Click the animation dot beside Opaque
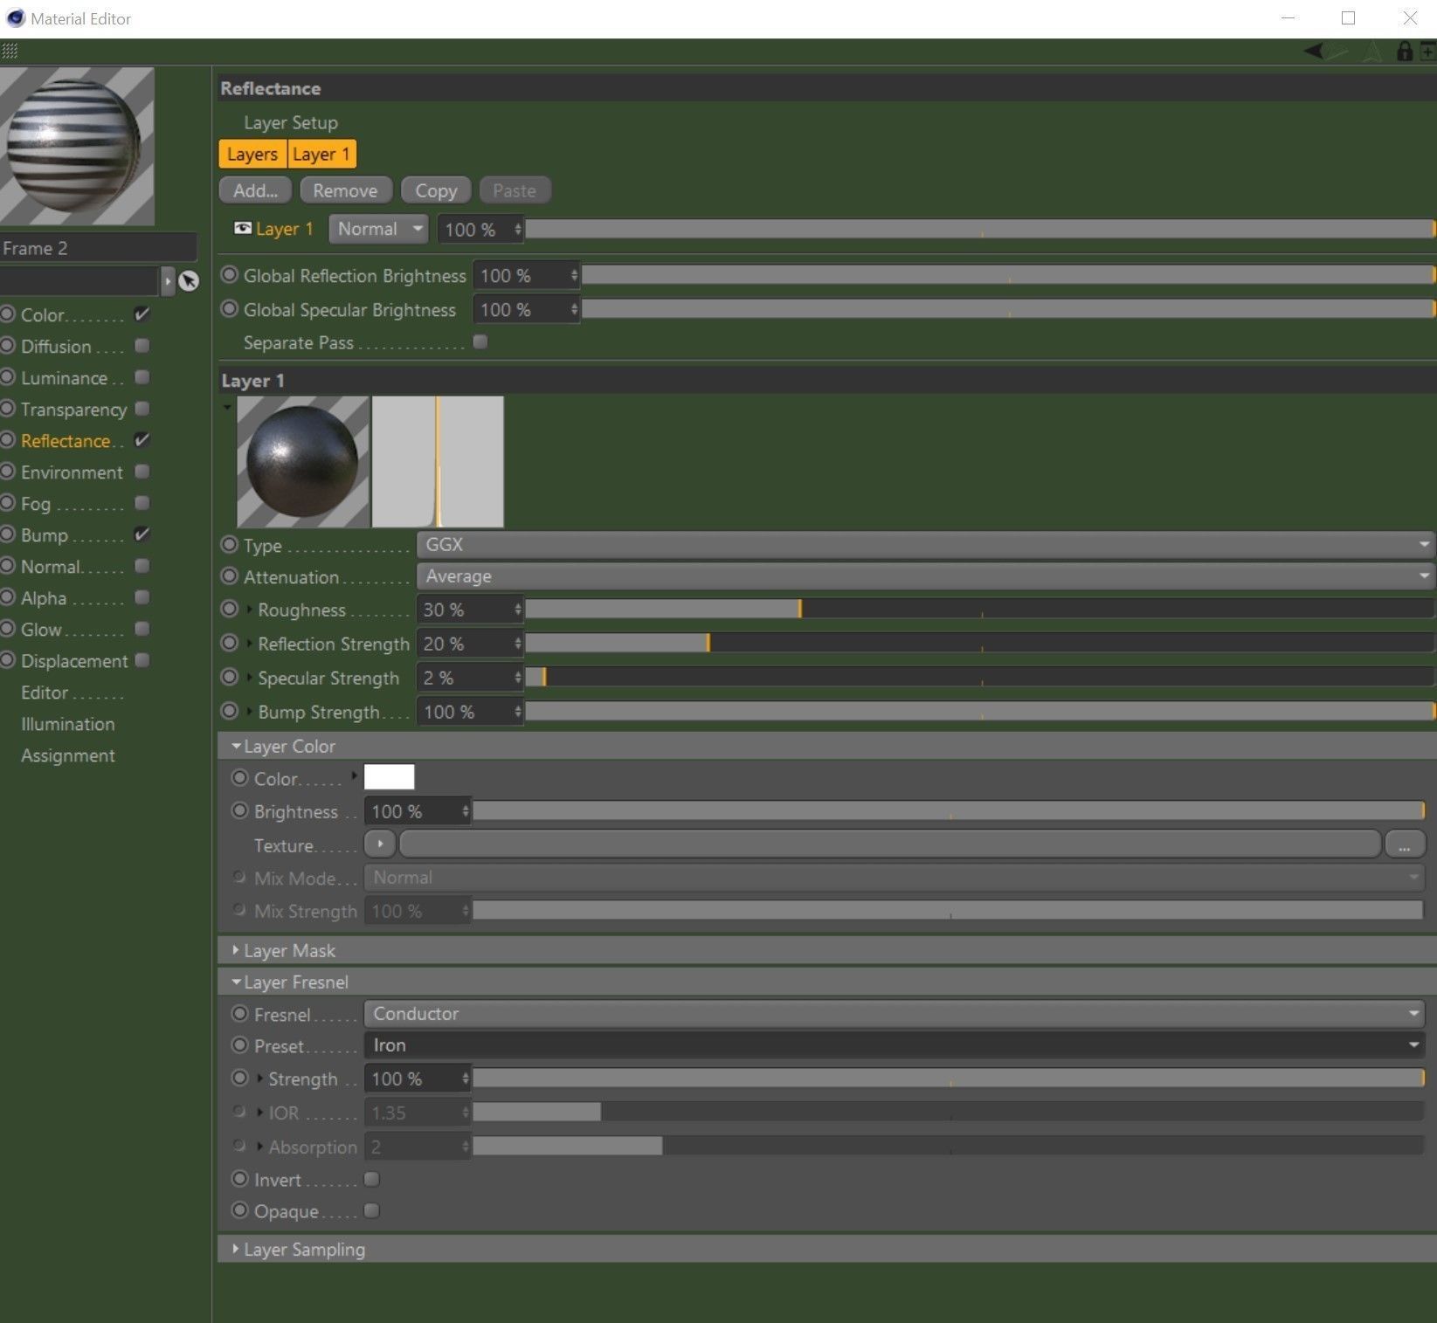Screen dimensions: 1437x1323 point(239,1210)
